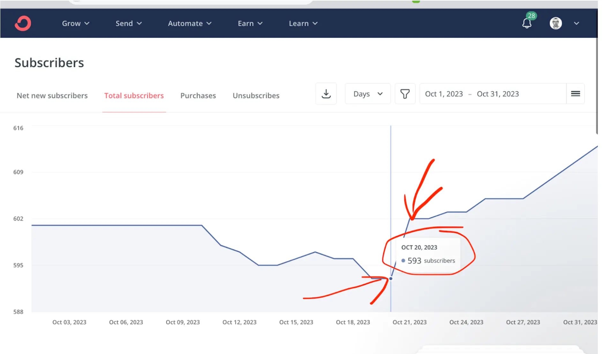Image resolution: width=602 pixels, height=354 pixels.
Task: Click the Oct 20 data point on chart
Action: coord(391,279)
